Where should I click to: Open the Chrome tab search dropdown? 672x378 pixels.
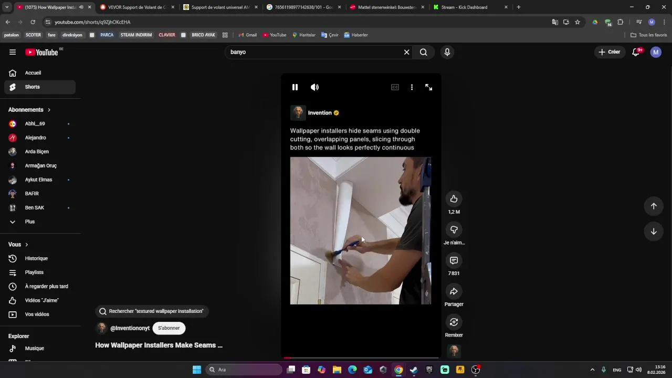(x=7, y=7)
